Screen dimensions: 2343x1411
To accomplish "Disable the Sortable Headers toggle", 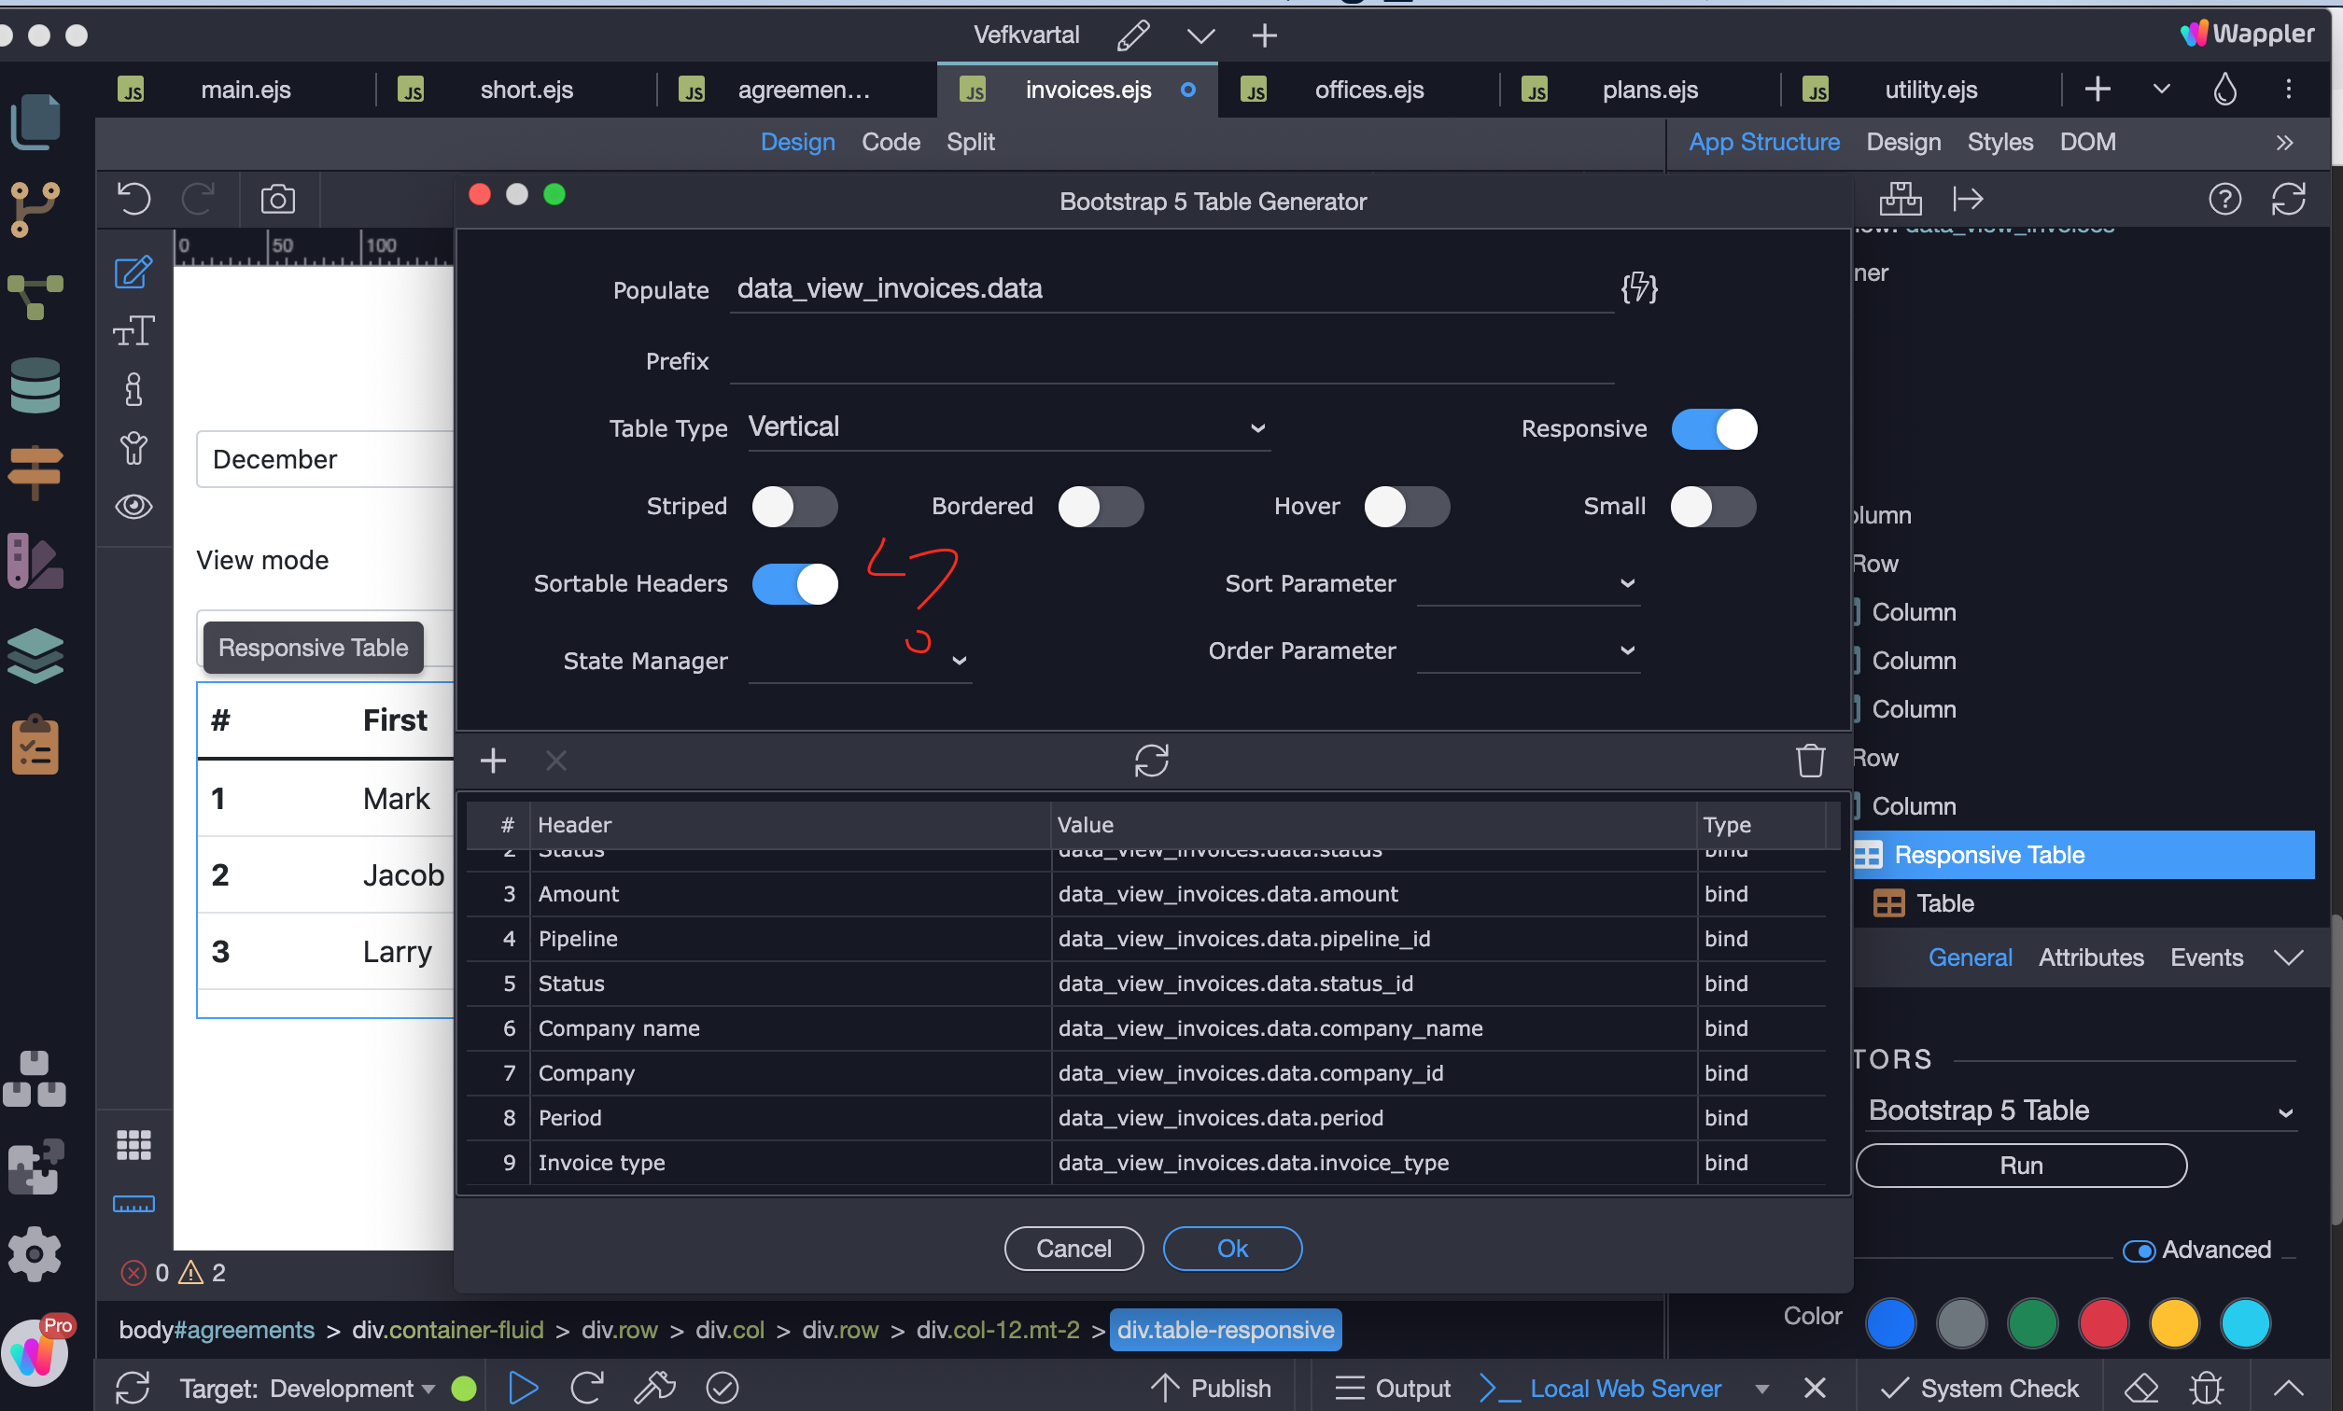I will [795, 583].
